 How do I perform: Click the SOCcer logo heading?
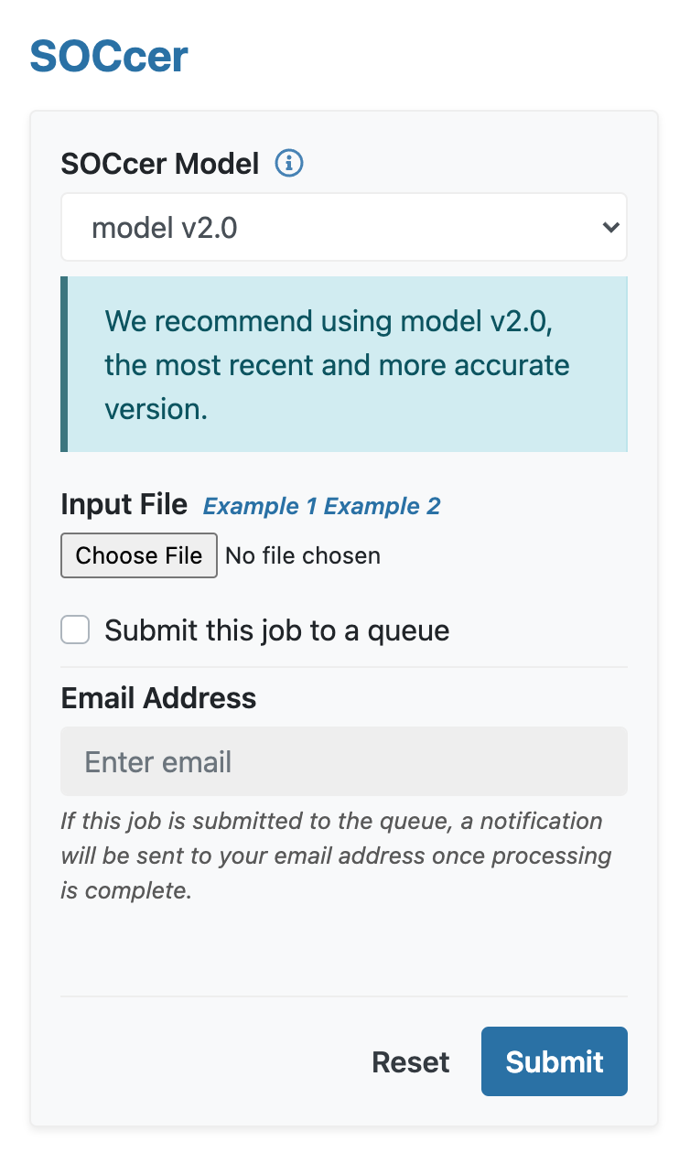[109, 56]
